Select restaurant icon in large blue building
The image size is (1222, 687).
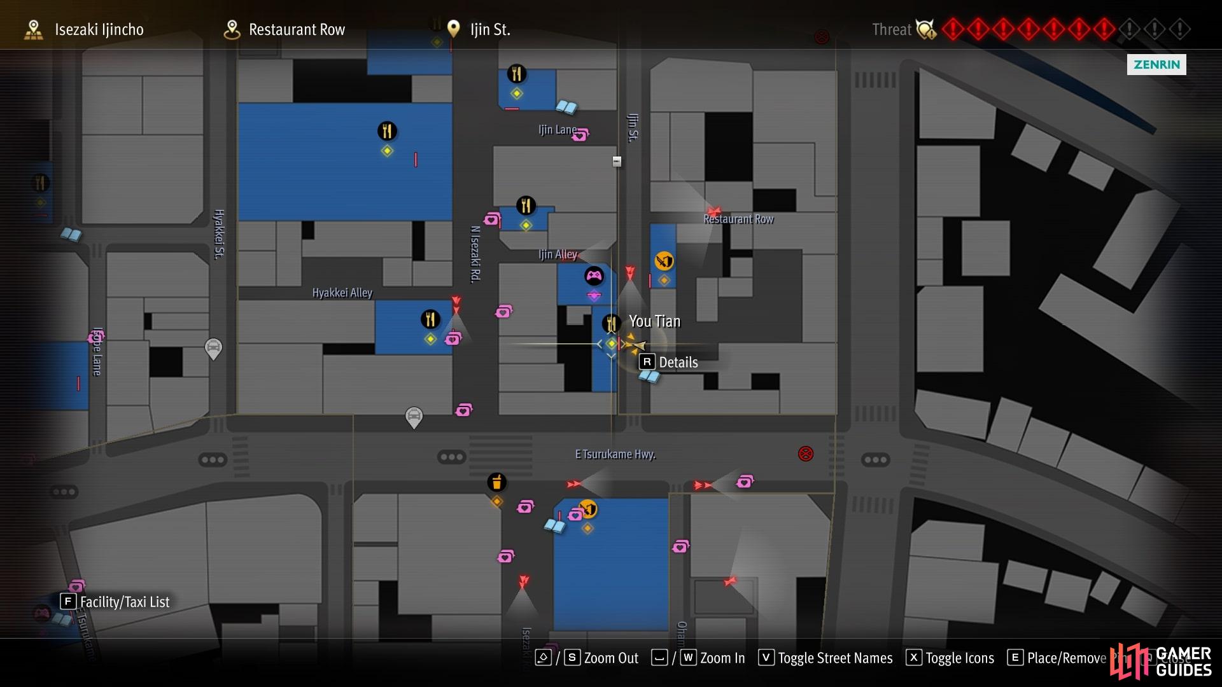(387, 131)
